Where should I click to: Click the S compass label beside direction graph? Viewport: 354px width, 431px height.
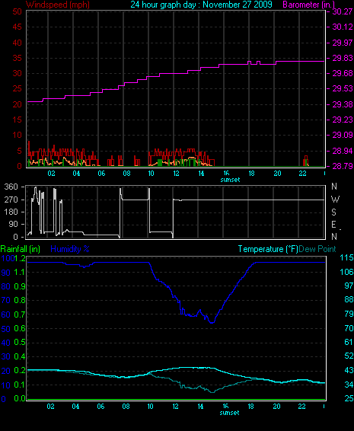[x=333, y=212]
